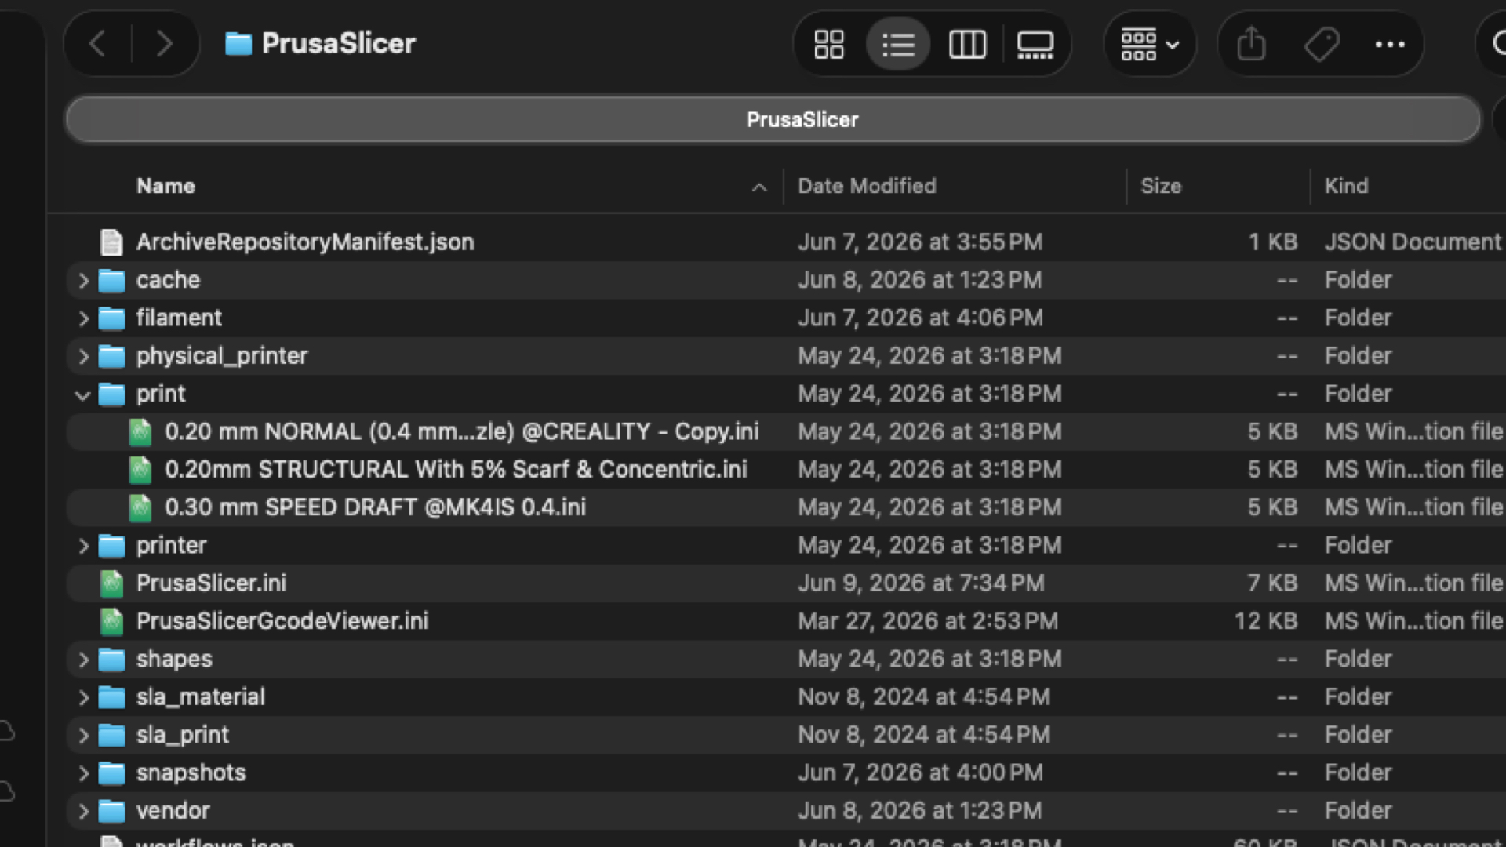Click the 0.20mm STRUCTURAL ini file icon
The image size is (1506, 847).
140,470
